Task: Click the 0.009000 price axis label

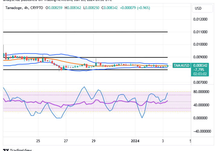Action: 200,57
